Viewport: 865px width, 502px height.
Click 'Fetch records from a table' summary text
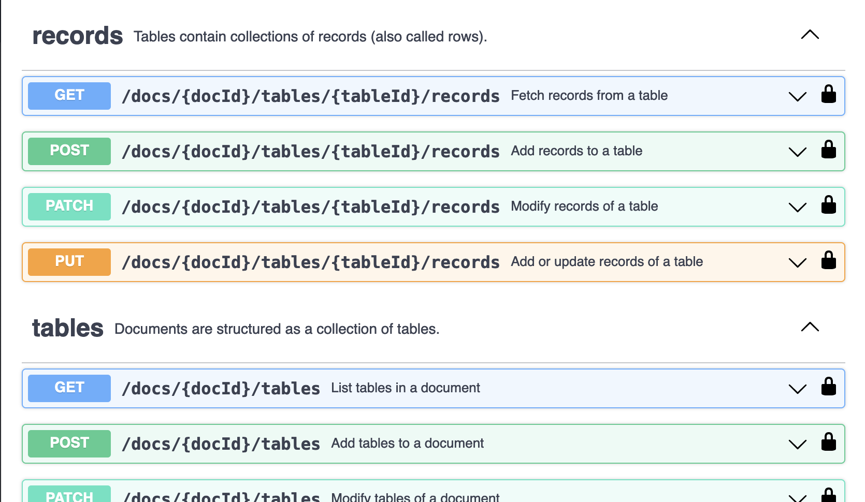(589, 95)
